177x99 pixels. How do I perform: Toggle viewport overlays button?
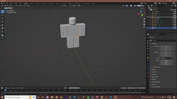[x=131, y=6]
